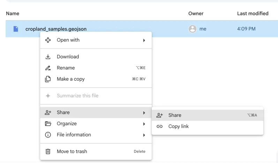278x163 pixels.
Task: Select the cropland_samples.geojson file name
Action: (56, 29)
